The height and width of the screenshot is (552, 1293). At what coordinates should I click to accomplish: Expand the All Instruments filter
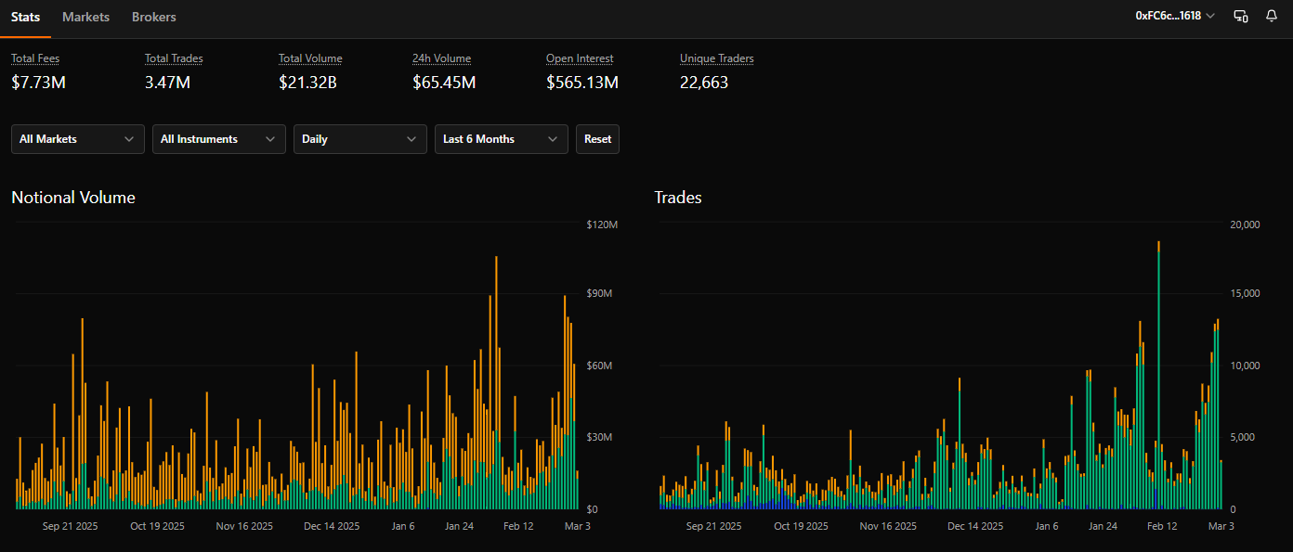coord(219,139)
